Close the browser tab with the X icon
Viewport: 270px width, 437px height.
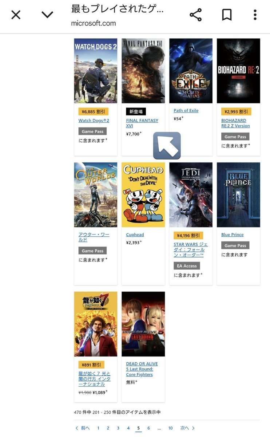coord(16,15)
